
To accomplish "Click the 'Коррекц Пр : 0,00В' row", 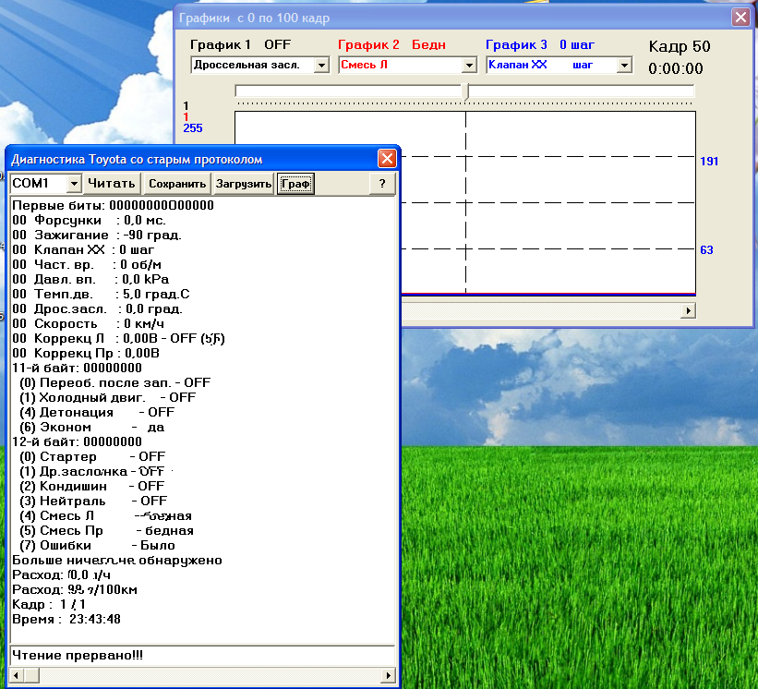I will 86,354.
